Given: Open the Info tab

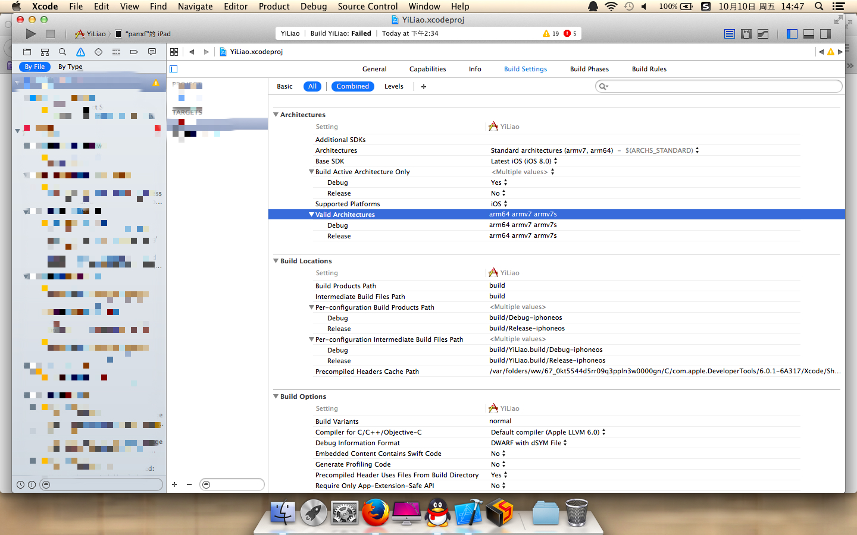Looking at the screenshot, I should tap(475, 69).
